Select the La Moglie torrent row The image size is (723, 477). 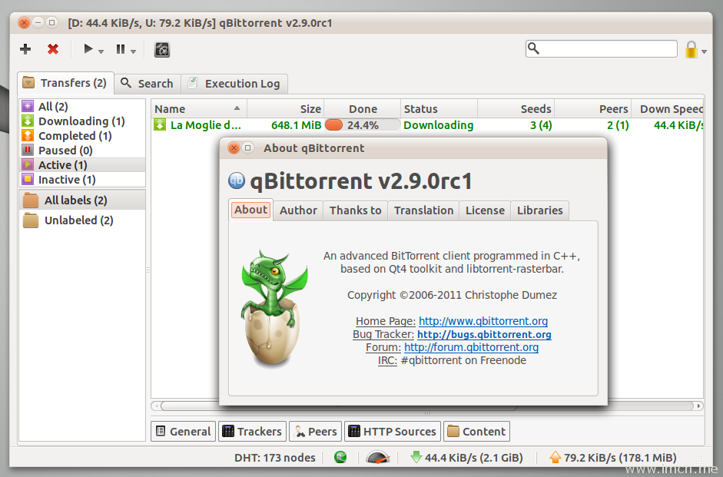(427, 125)
